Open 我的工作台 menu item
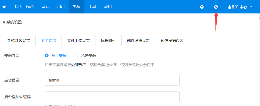 pos(24,7)
